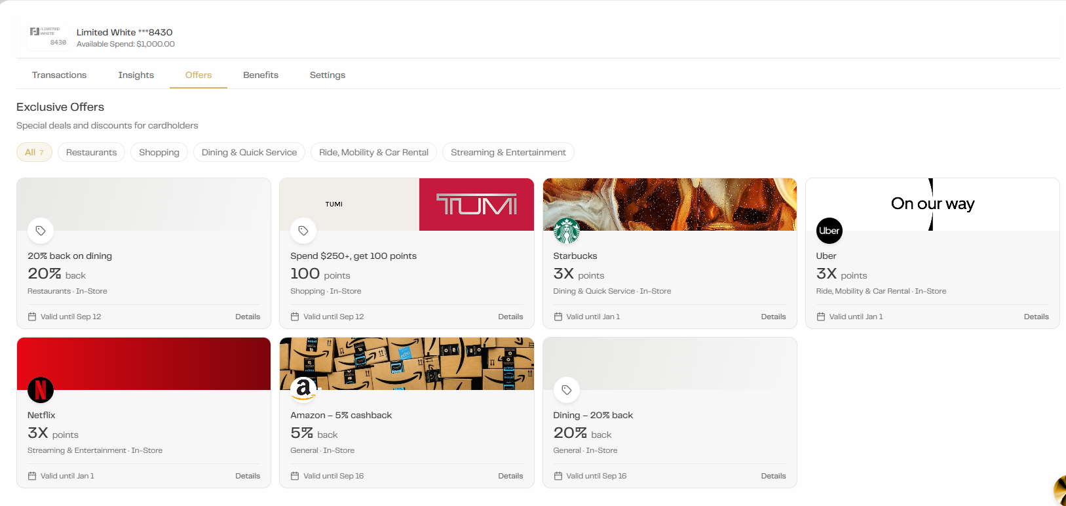
Task: Click the tag icon on Dining – 20% back card
Action: coord(567,390)
